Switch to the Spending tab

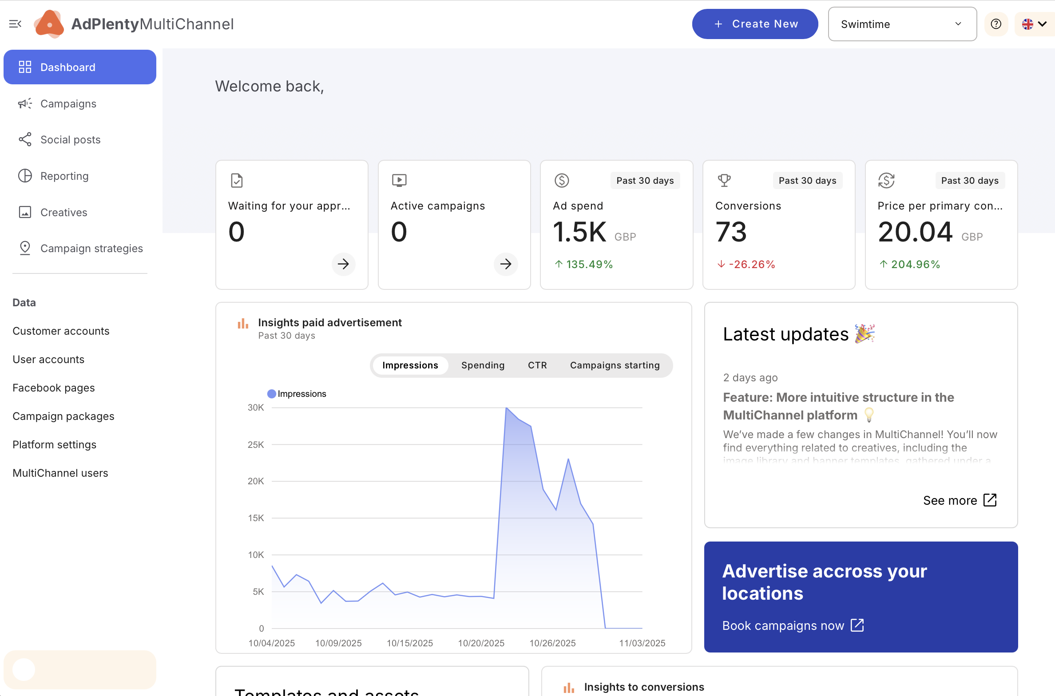click(483, 365)
